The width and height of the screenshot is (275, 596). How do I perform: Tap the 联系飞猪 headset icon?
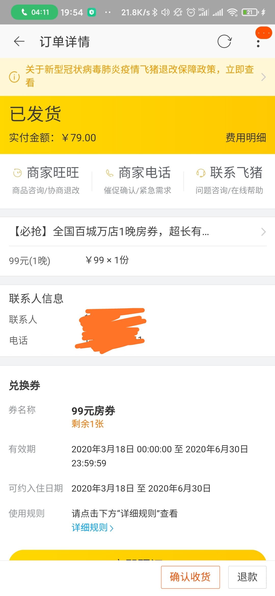tap(201, 173)
